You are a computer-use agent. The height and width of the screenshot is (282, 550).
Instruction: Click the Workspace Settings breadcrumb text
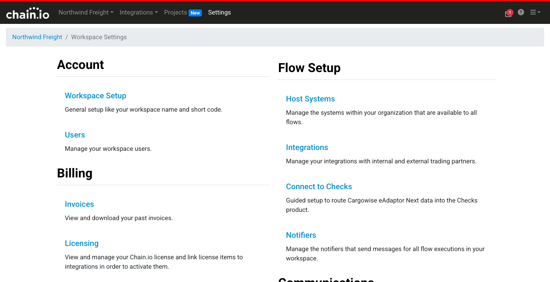(99, 37)
